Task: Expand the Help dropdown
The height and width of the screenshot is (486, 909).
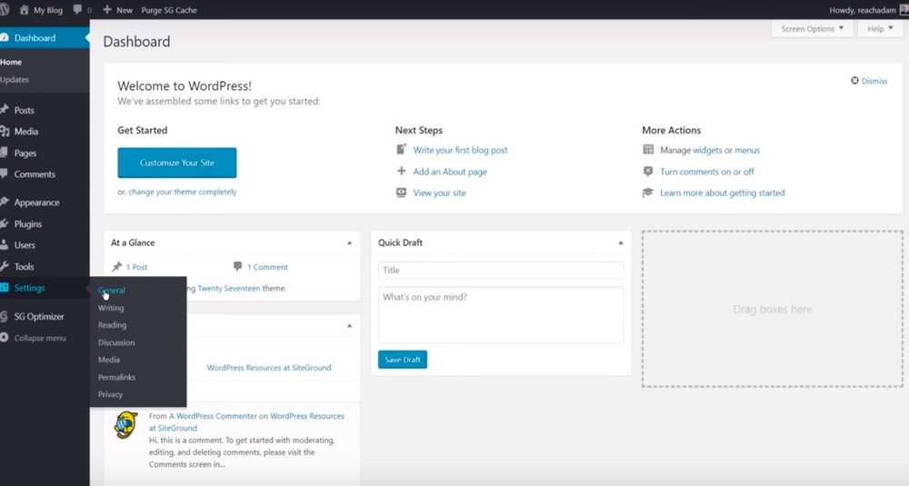Action: click(879, 29)
